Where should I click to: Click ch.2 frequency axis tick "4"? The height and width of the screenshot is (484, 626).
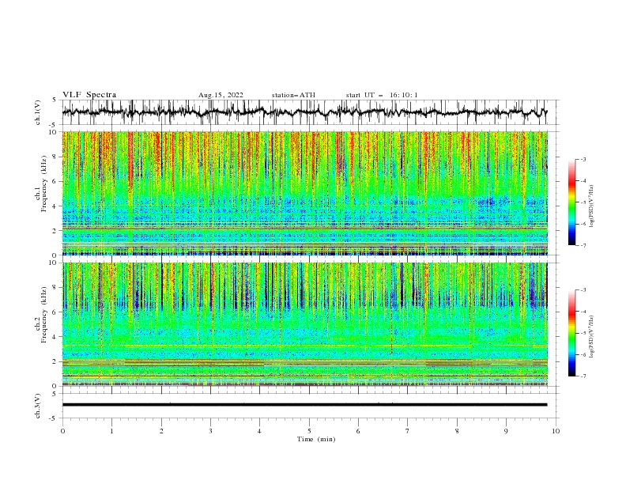click(x=55, y=337)
